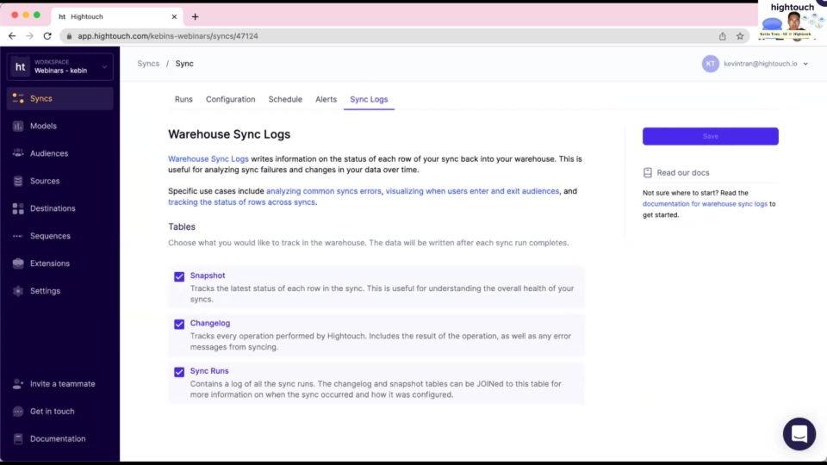Open documentation for warehouse sync logs link
Viewport: 827px width, 465px height.
click(705, 203)
